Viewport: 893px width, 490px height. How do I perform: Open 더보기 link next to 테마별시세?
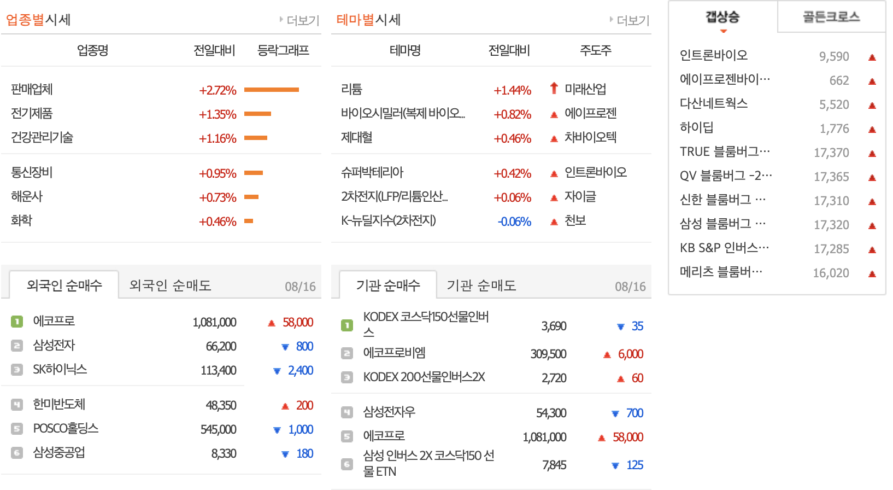coord(630,20)
